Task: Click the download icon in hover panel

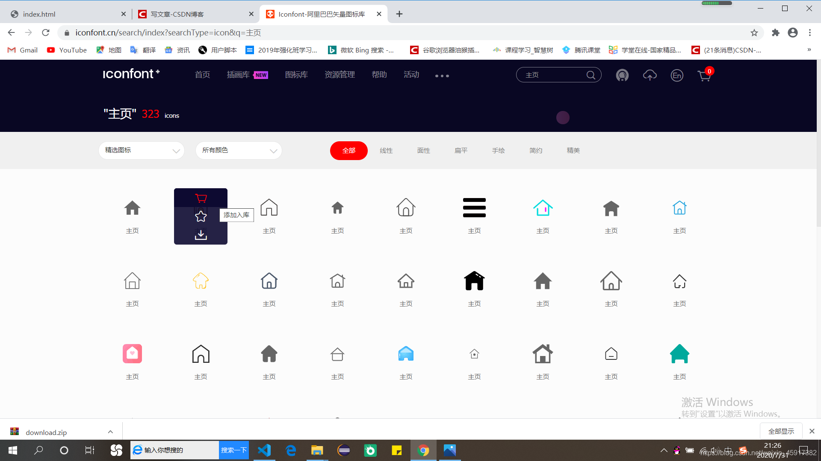Action: click(x=201, y=235)
